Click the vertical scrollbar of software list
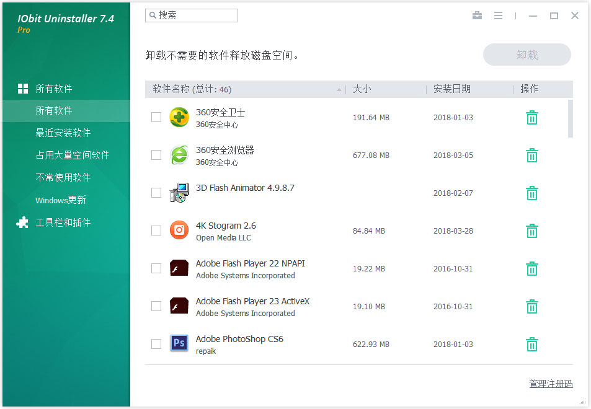The width and height of the screenshot is (591, 409). (570, 119)
